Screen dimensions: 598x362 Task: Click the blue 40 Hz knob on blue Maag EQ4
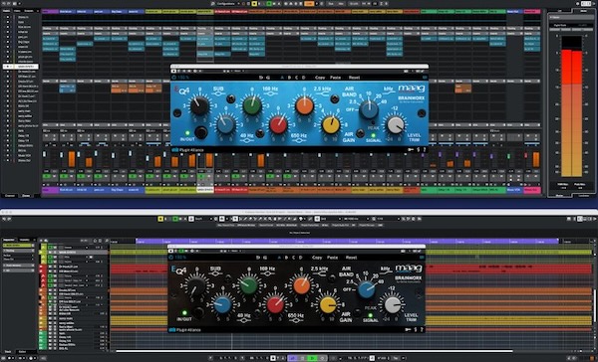coord(225,124)
